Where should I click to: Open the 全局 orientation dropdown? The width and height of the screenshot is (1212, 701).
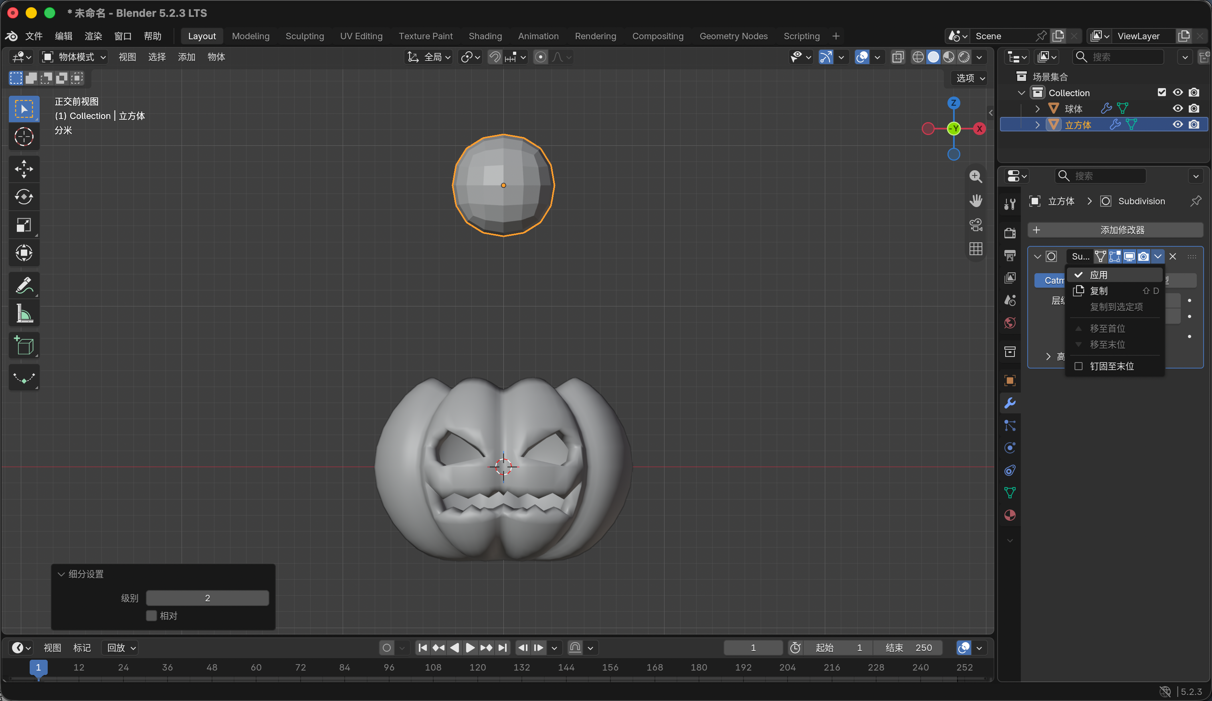(429, 57)
